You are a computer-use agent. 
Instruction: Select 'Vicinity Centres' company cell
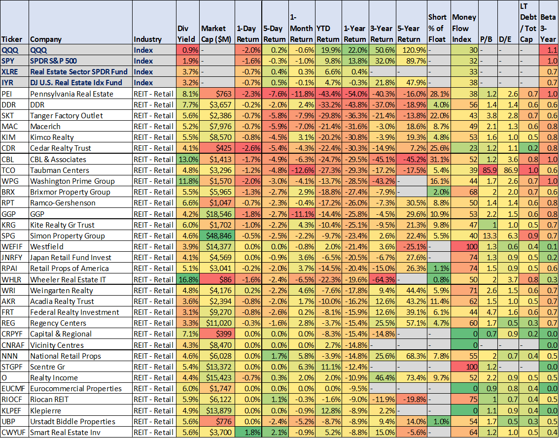coord(80,345)
